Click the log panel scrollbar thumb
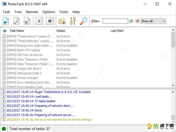Screen dimensions: 176x132 pos(173,118)
